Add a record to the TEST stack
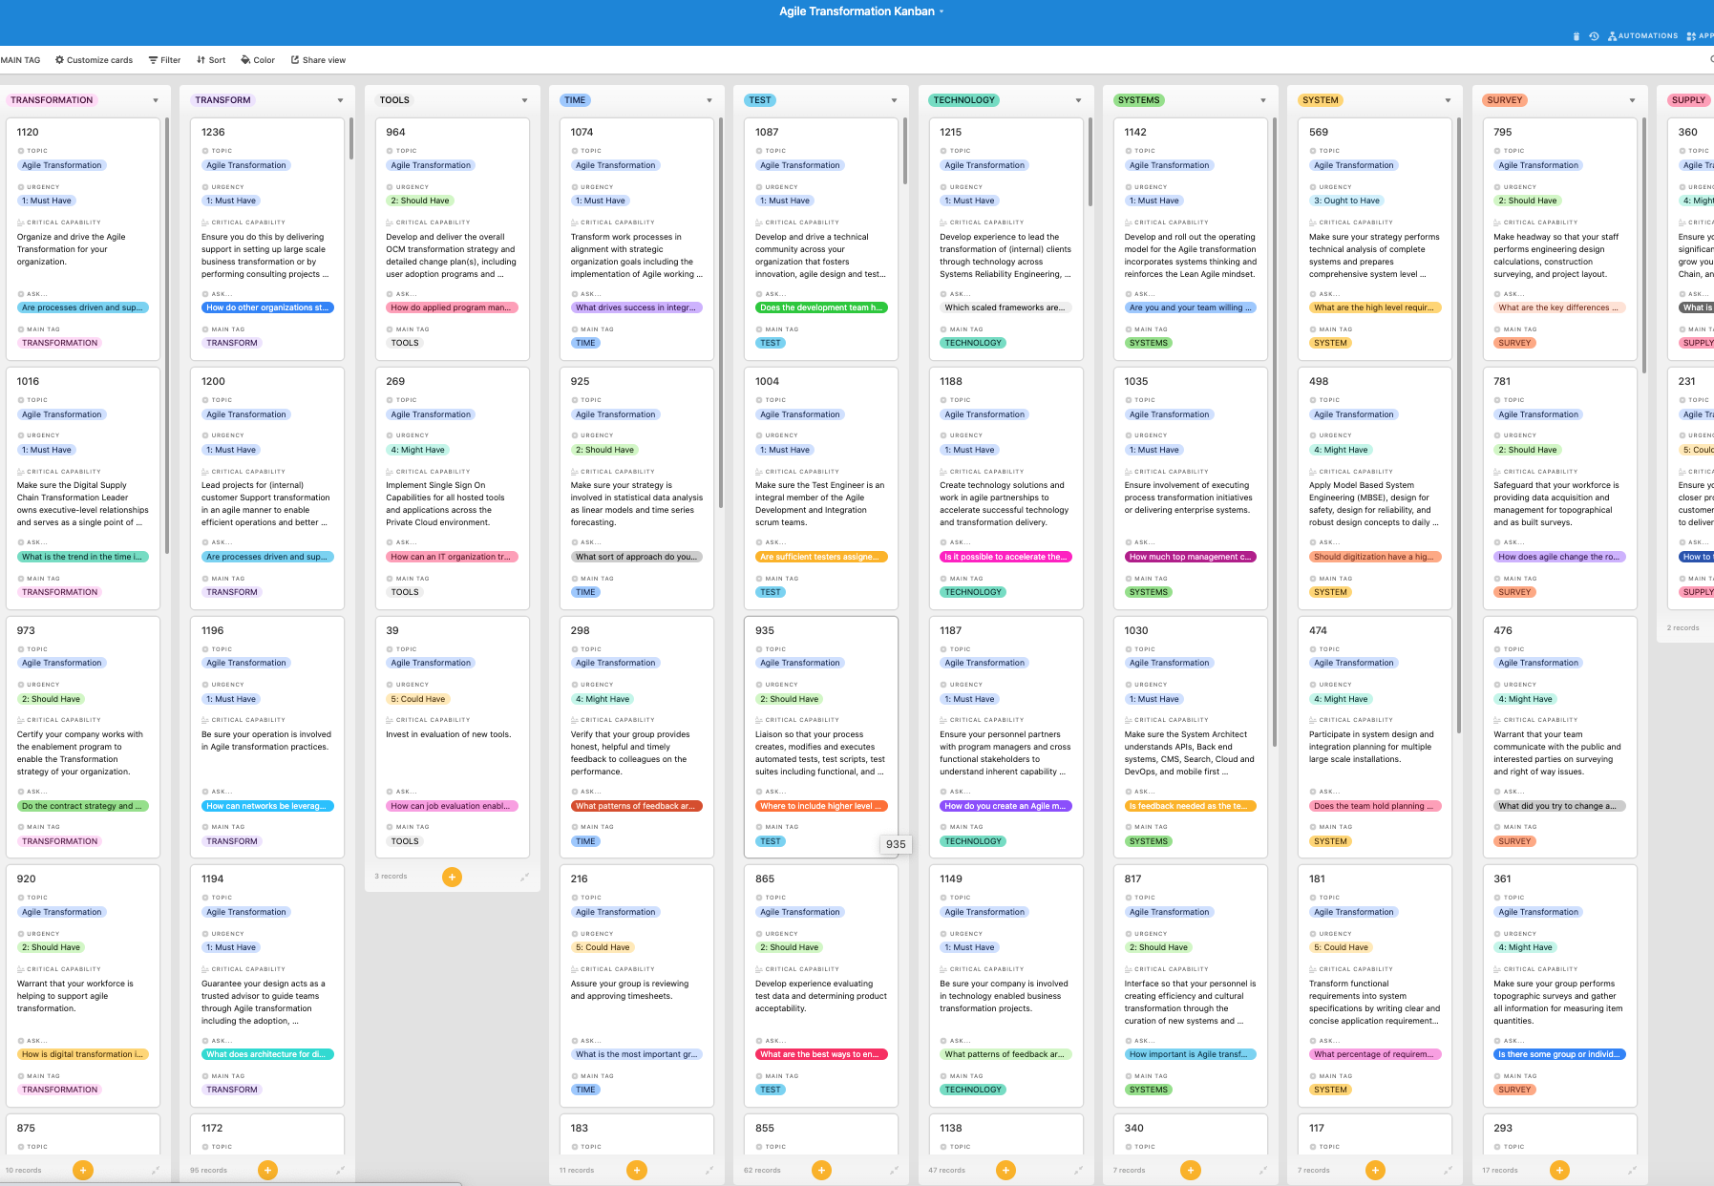This screenshot has width=1714, height=1186. [821, 1170]
